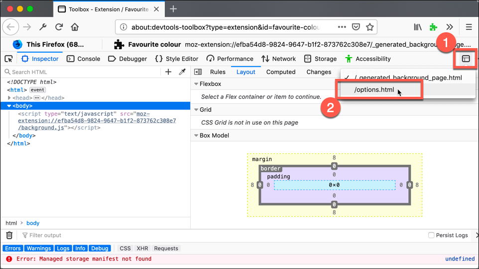Toggle the Logs filter button
The height and width of the screenshot is (269, 479).
[63, 248]
